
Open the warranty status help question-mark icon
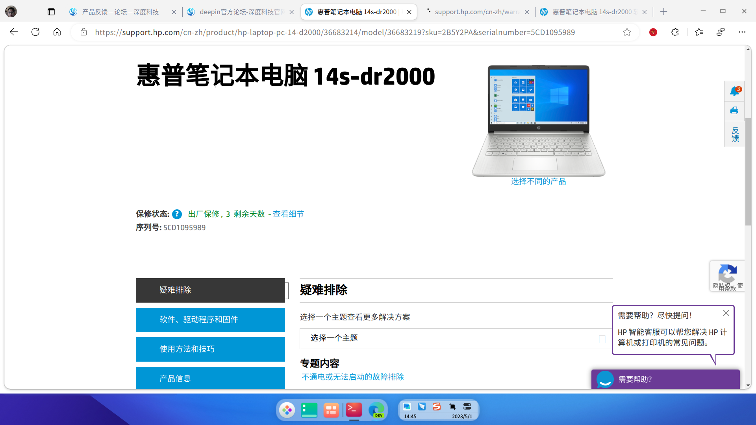pyautogui.click(x=177, y=214)
